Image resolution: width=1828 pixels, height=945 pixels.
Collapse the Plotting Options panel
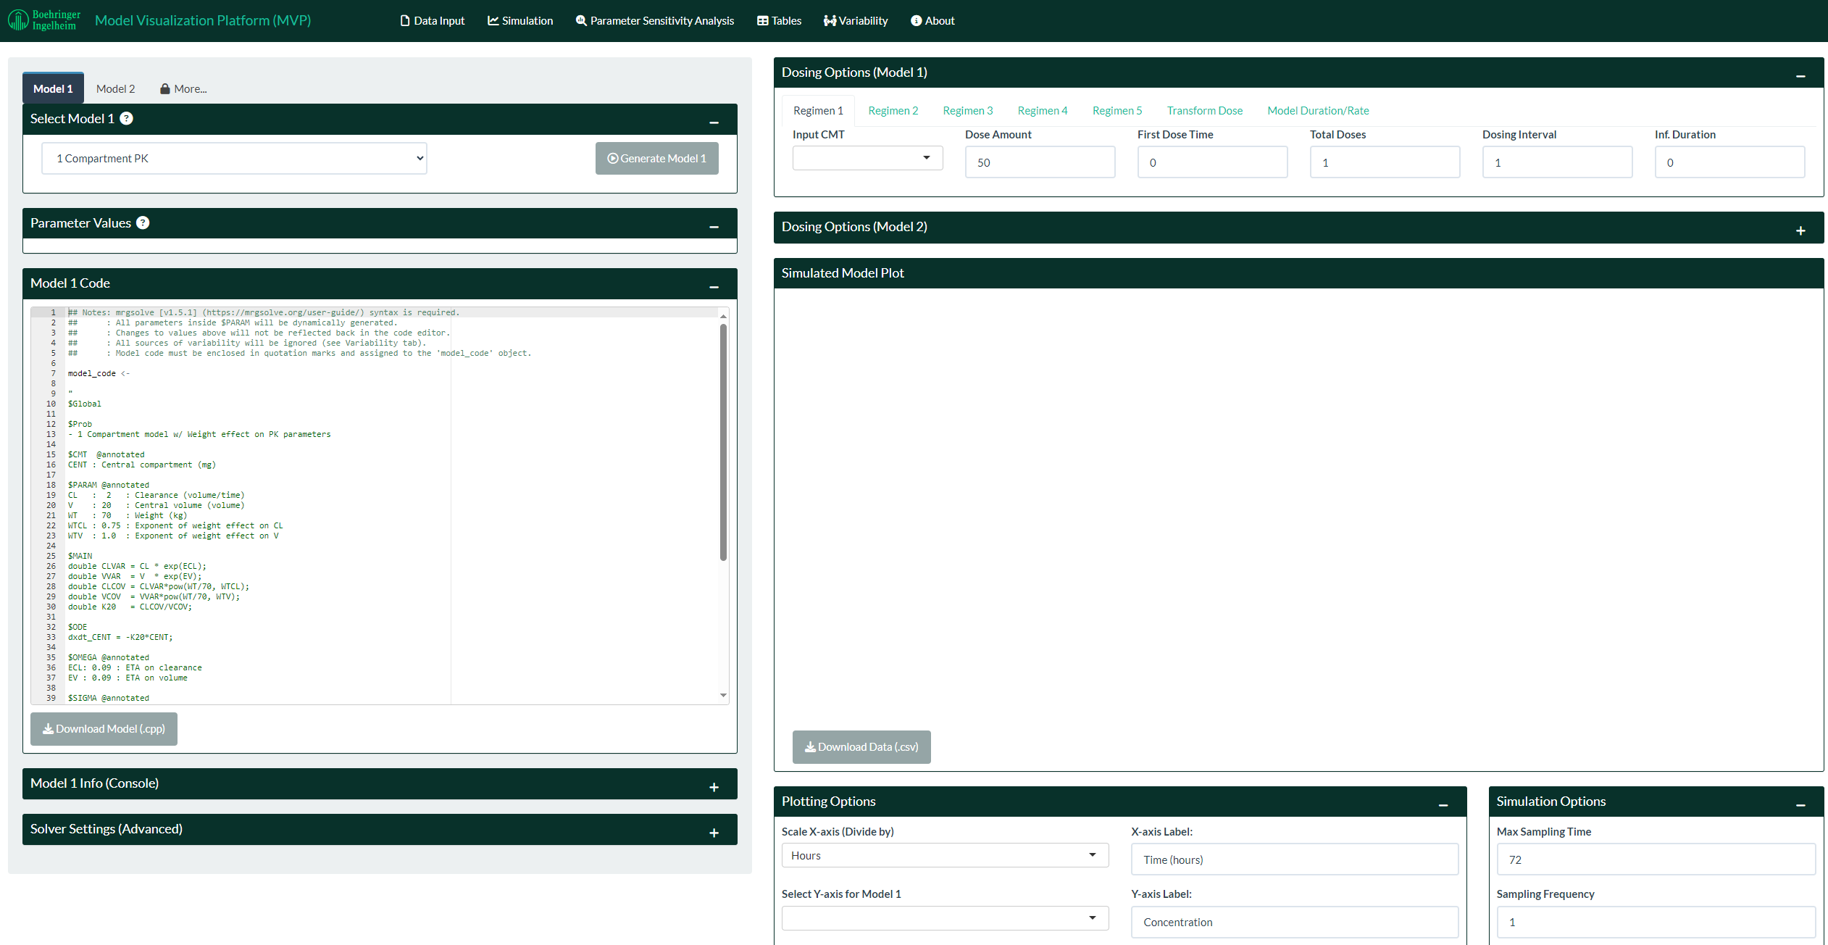click(x=1443, y=805)
